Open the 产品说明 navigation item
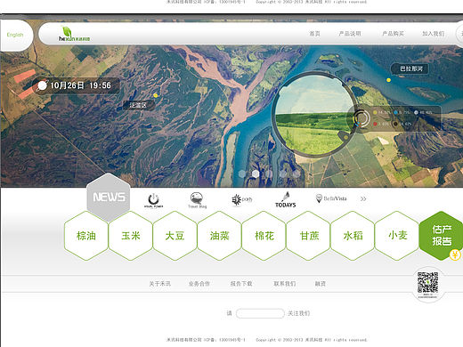 (350, 34)
